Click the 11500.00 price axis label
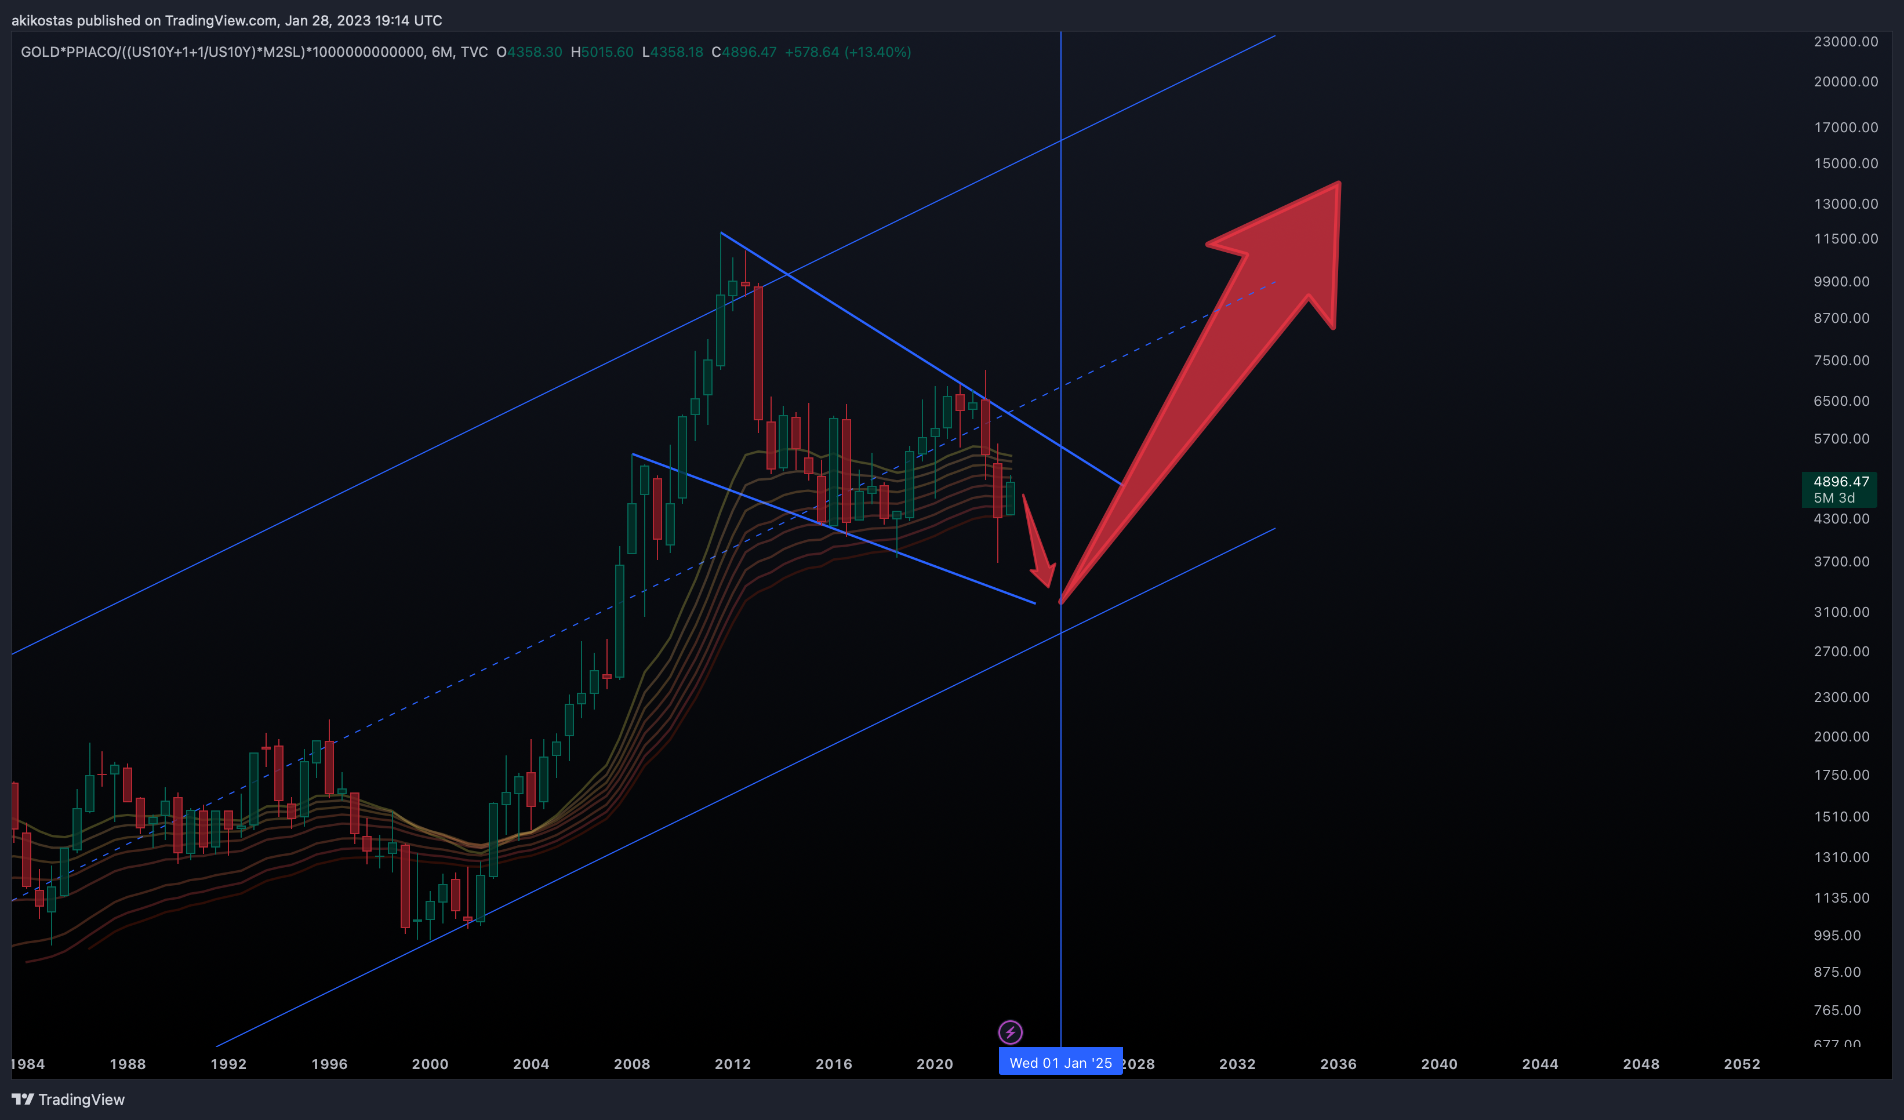 (1846, 239)
